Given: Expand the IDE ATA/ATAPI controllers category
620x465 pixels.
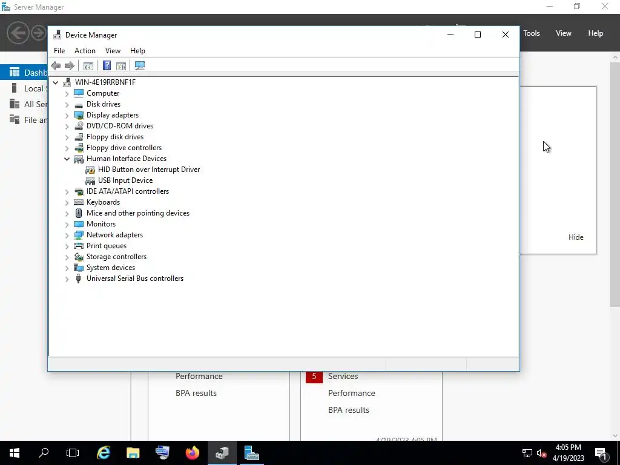Looking at the screenshot, I should (67, 191).
